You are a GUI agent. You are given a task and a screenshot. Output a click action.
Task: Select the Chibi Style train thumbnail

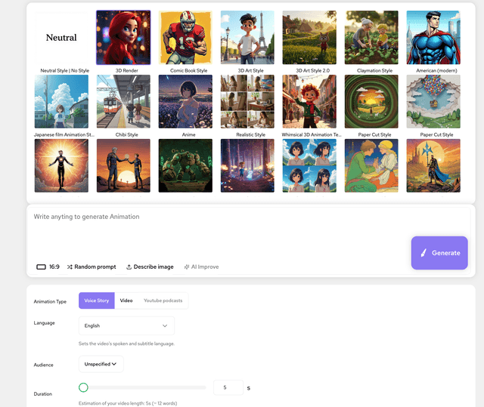pyautogui.click(x=123, y=102)
